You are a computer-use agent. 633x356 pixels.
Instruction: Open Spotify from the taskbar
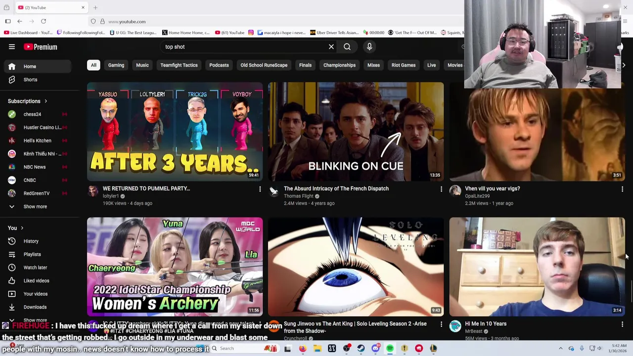390,349
